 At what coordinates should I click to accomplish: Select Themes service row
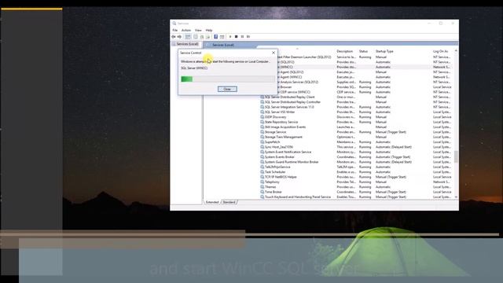click(x=356, y=187)
